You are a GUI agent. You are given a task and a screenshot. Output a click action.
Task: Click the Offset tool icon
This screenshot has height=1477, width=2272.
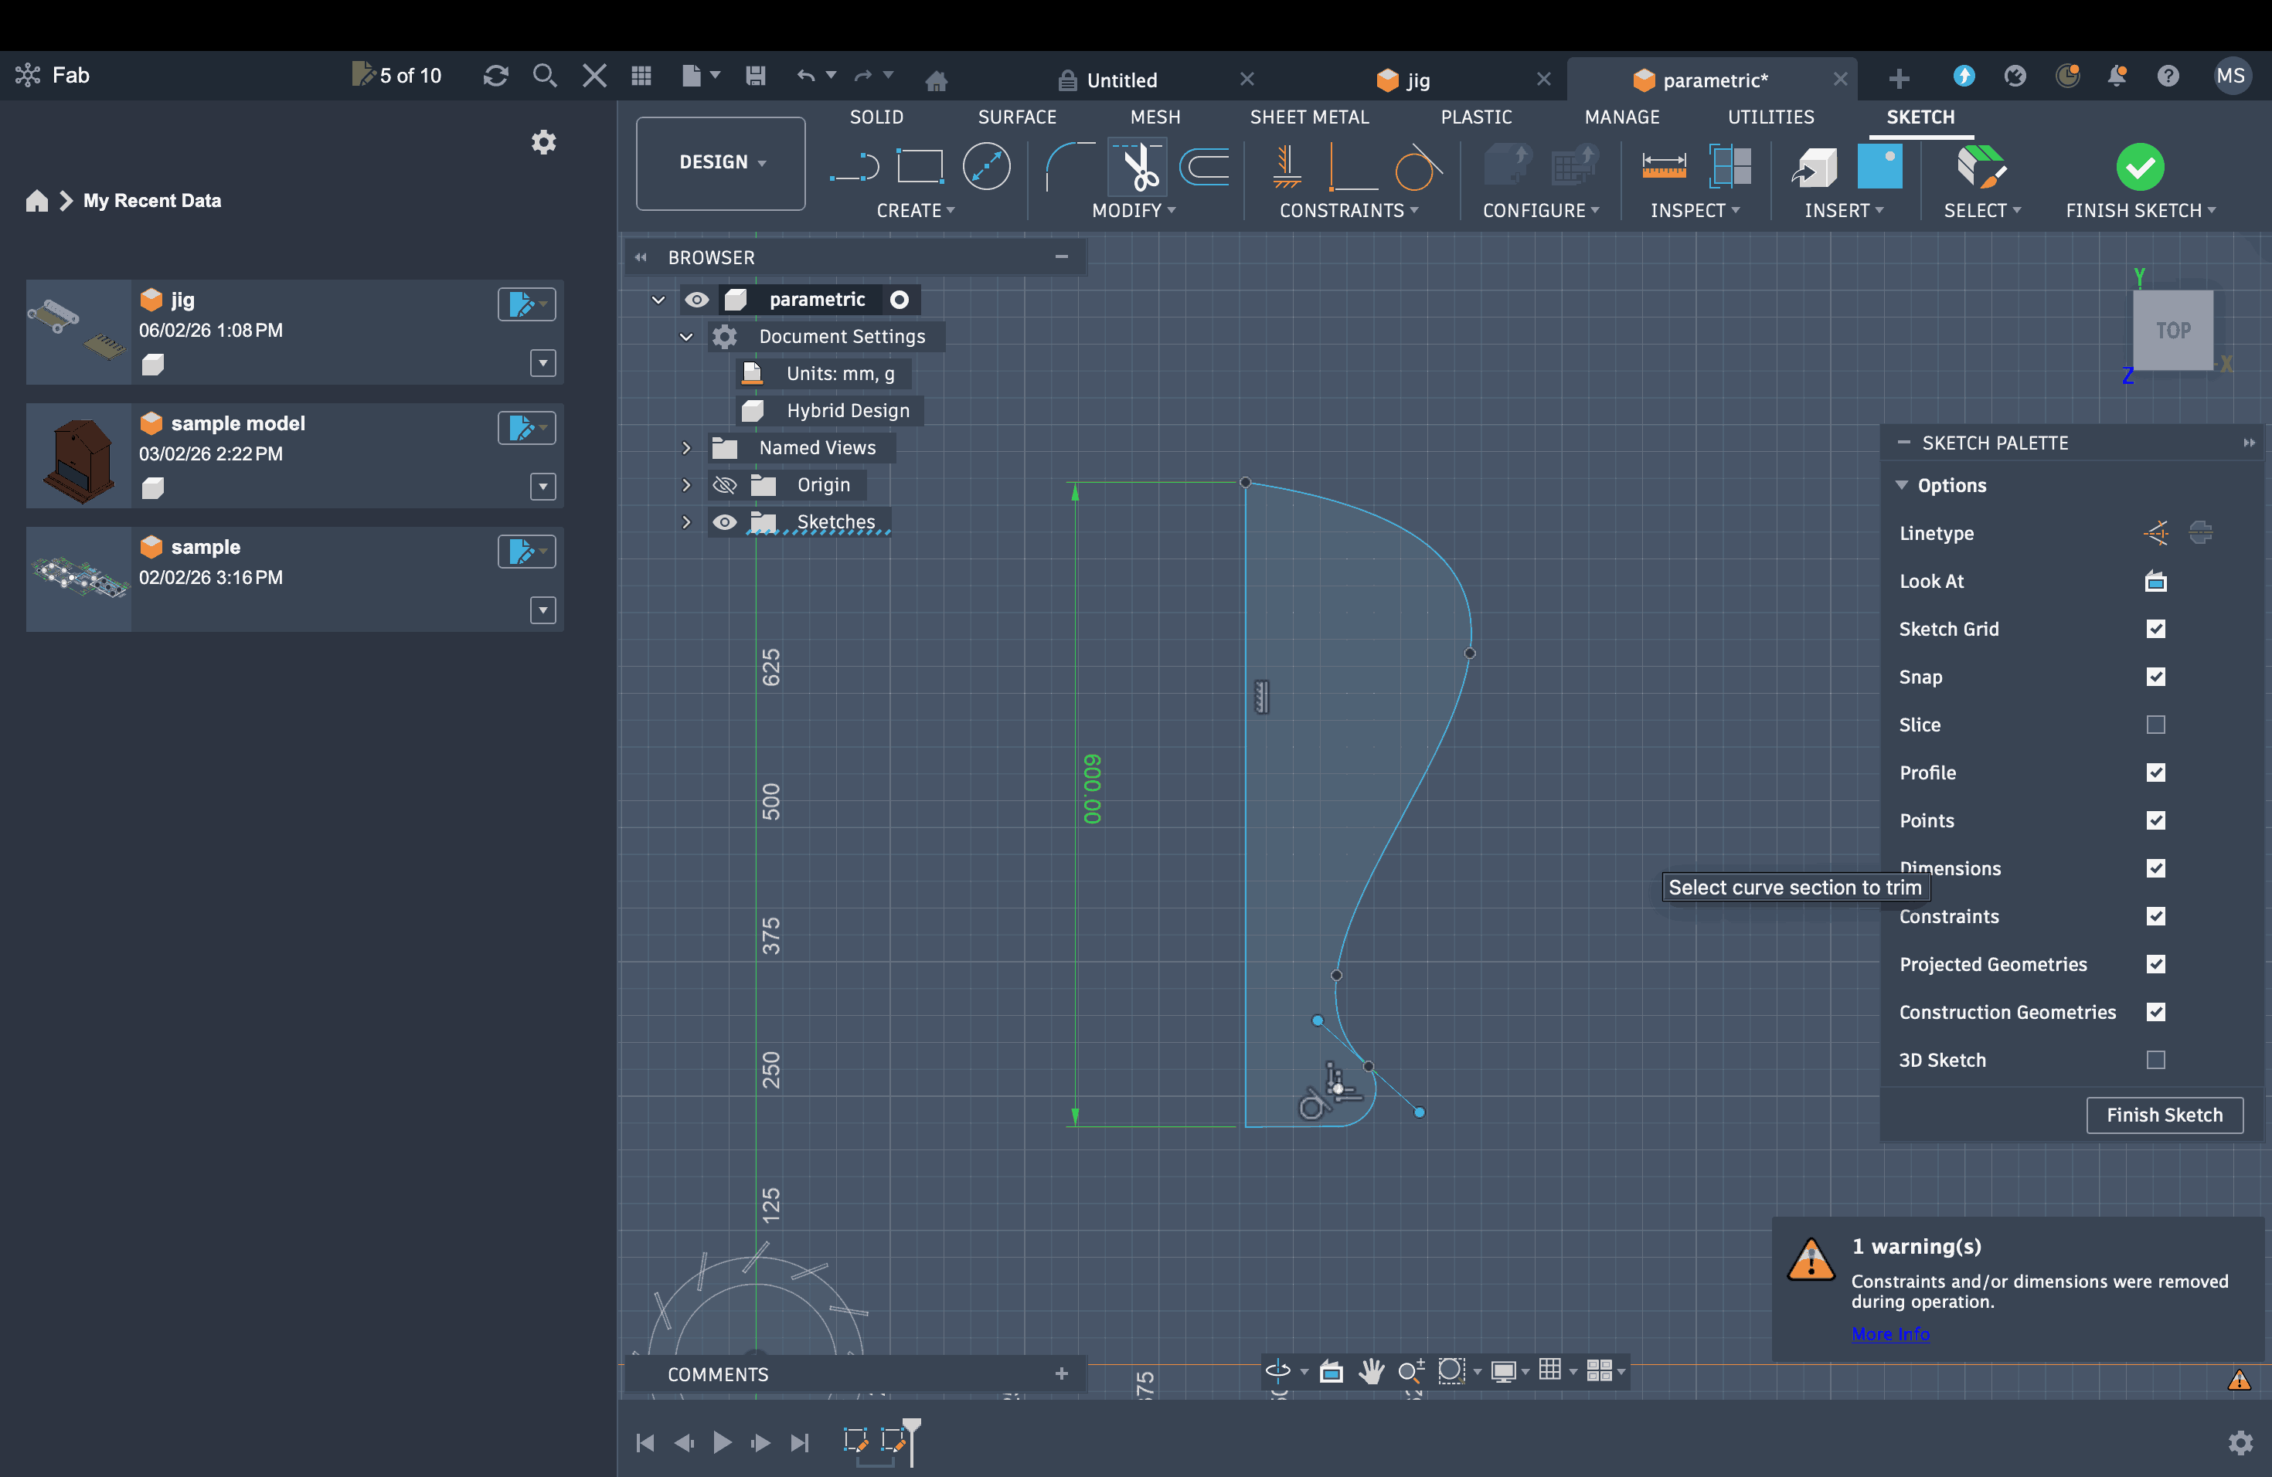pos(1205,168)
